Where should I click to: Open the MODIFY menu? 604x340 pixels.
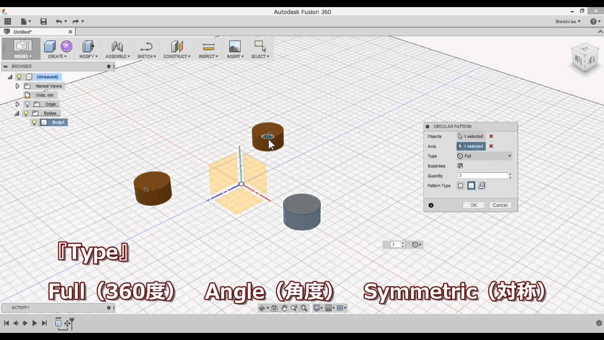click(88, 56)
